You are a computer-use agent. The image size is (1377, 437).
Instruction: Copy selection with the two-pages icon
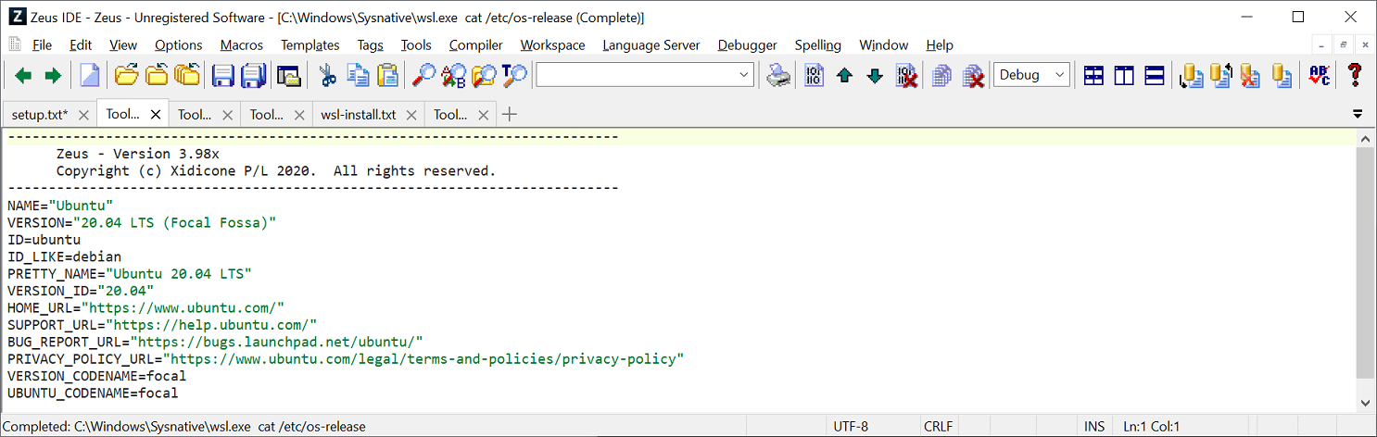point(357,76)
